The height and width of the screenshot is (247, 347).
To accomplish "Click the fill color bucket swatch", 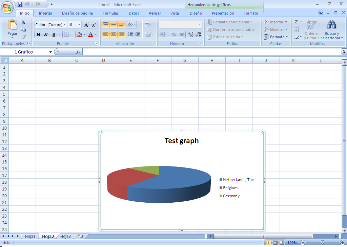I will click(x=79, y=34).
